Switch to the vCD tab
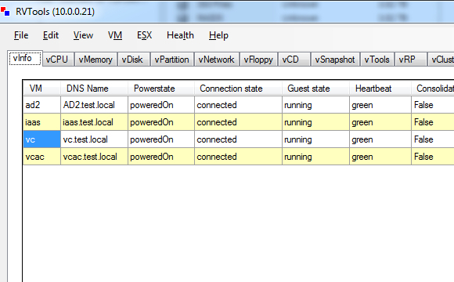This screenshot has height=282, width=454. 294,60
